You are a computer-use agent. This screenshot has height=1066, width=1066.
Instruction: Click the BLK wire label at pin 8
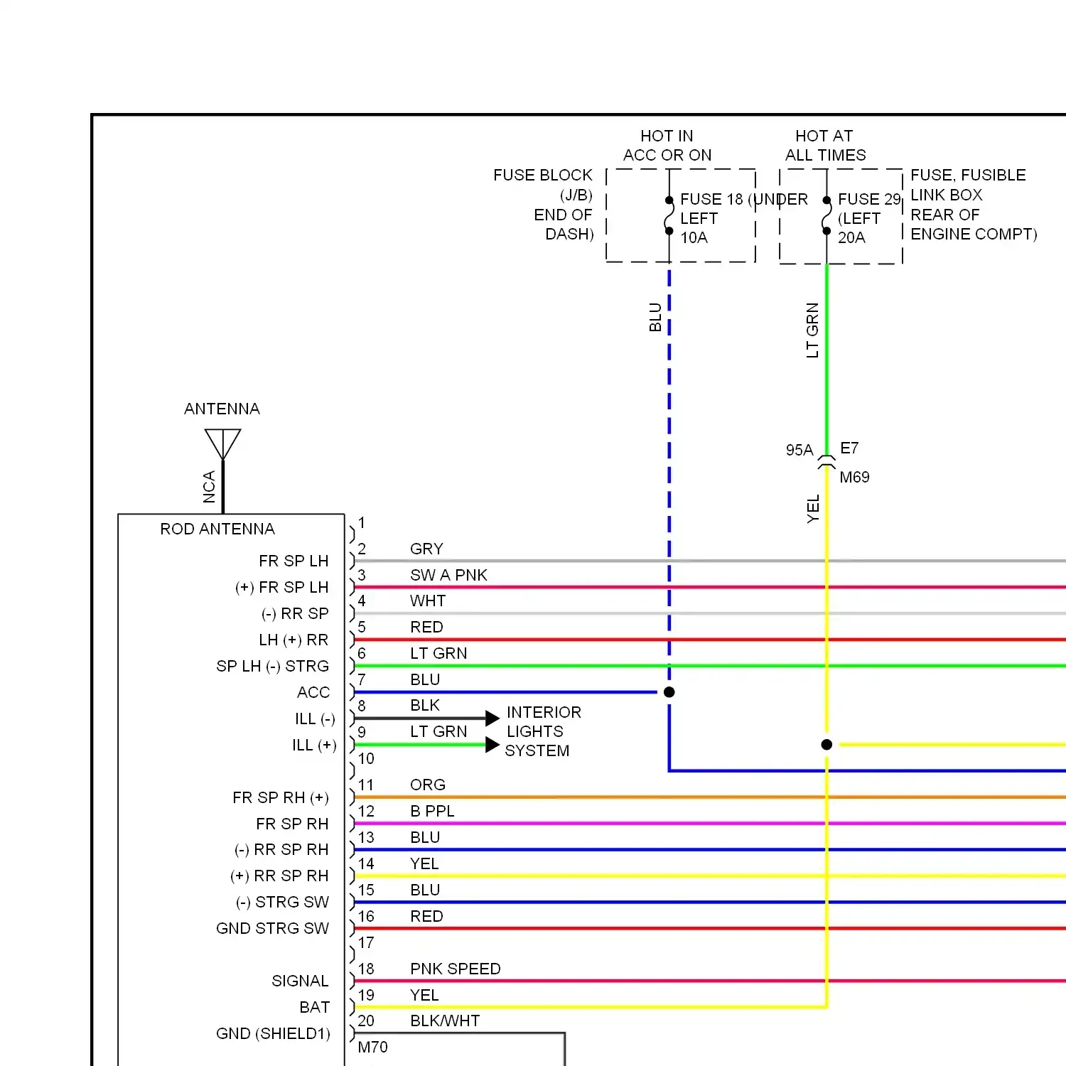pos(425,705)
